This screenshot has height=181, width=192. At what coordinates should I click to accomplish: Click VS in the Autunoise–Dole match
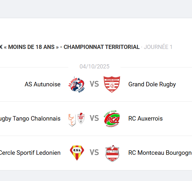(x=94, y=84)
